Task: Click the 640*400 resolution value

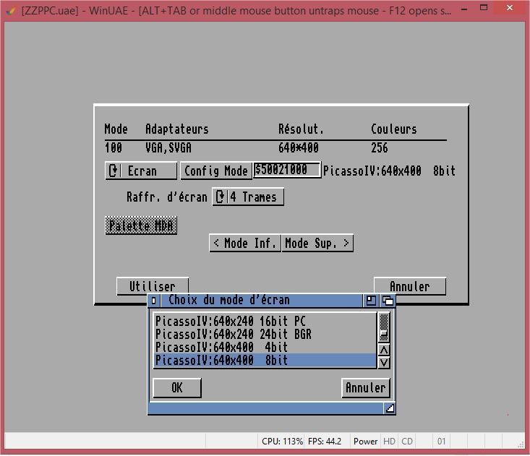Action: [x=299, y=147]
